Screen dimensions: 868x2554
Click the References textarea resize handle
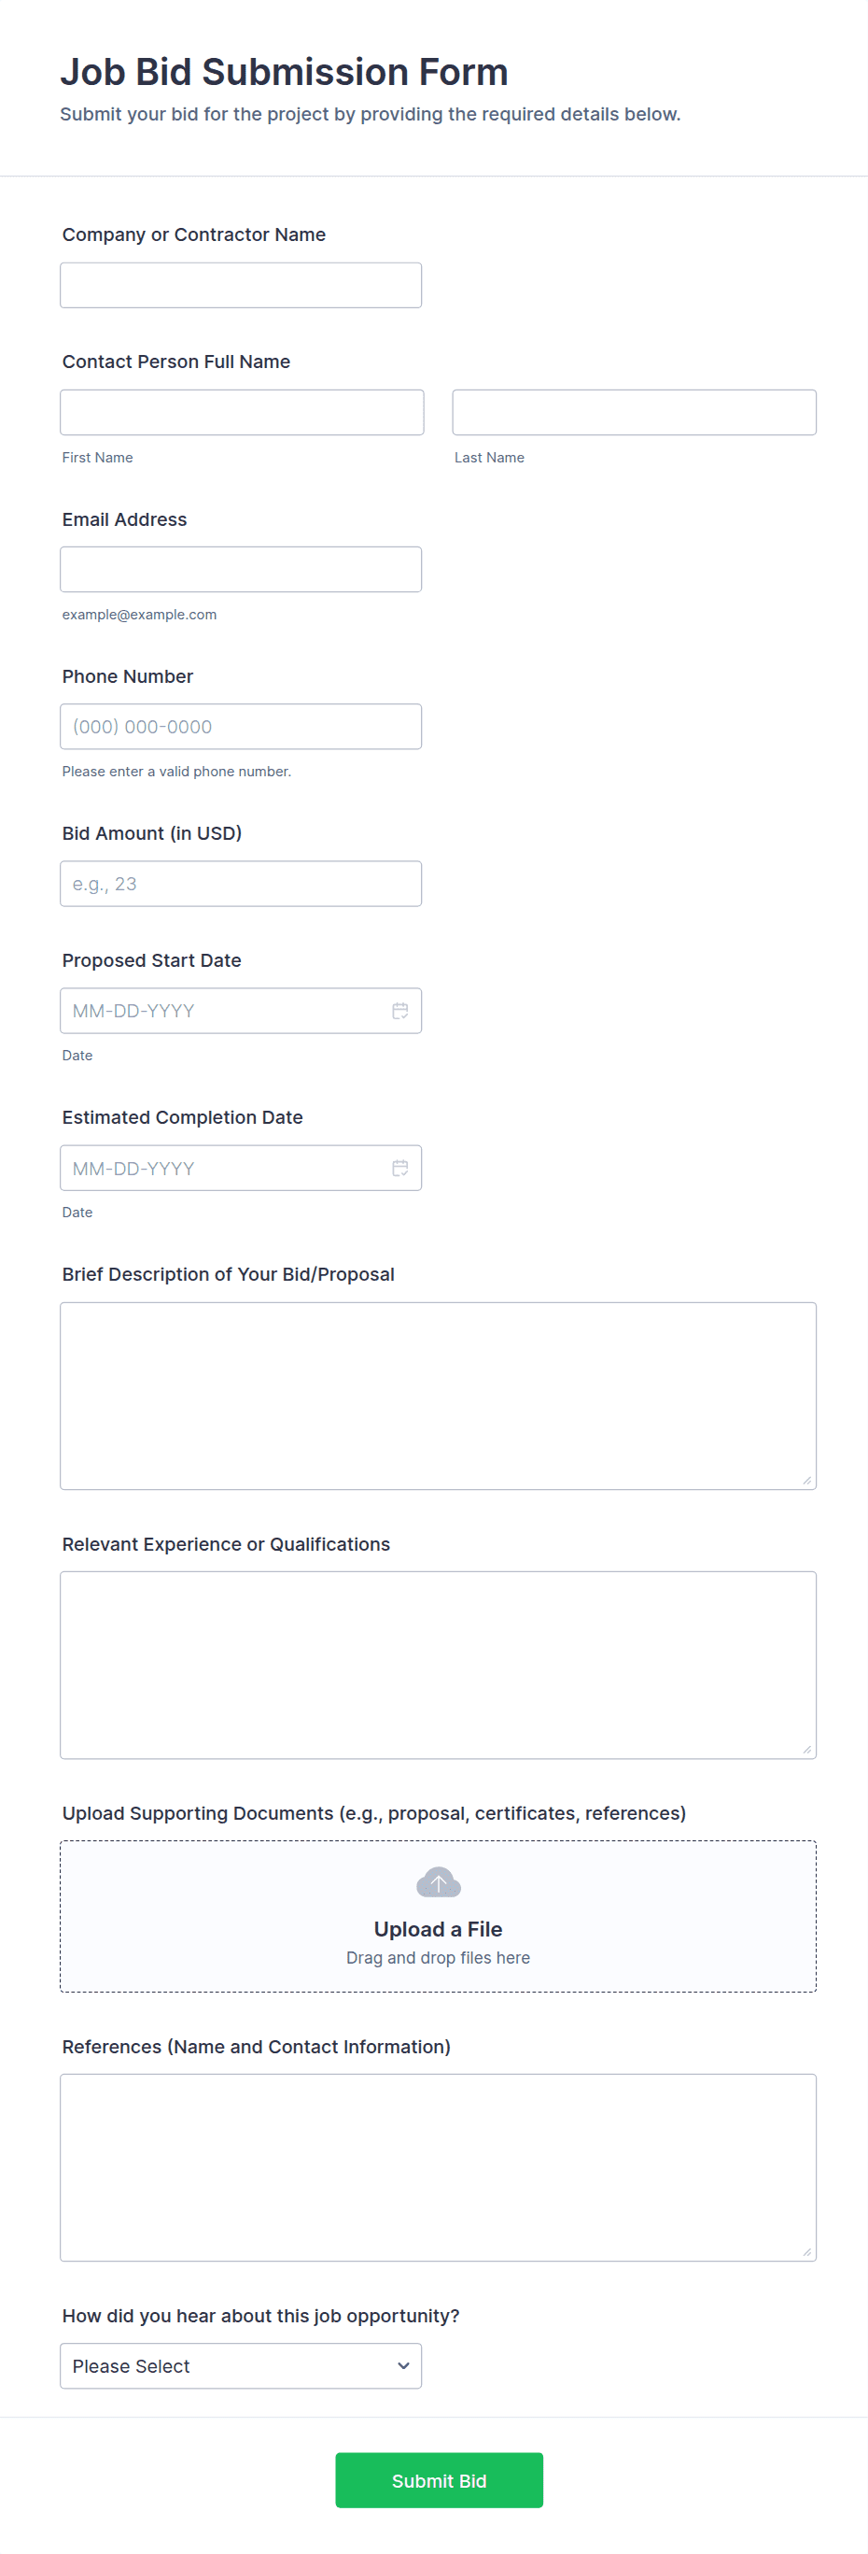coord(806,2251)
